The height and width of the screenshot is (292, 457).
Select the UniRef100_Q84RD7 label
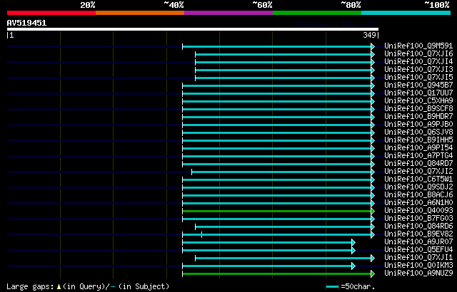click(x=418, y=164)
